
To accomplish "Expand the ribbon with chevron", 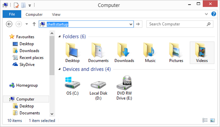I will (206, 14).
